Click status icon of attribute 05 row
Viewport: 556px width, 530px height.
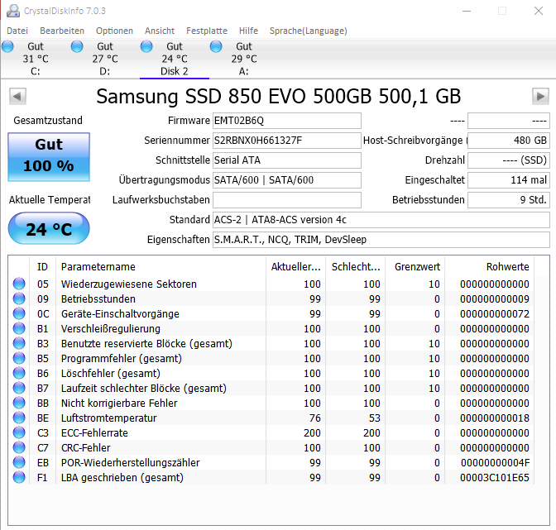coord(19,284)
